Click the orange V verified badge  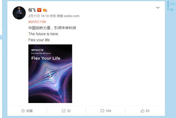pyautogui.click(x=39, y=10)
